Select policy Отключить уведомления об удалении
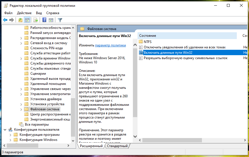Screen dimensions: 249x157 (184, 47)
